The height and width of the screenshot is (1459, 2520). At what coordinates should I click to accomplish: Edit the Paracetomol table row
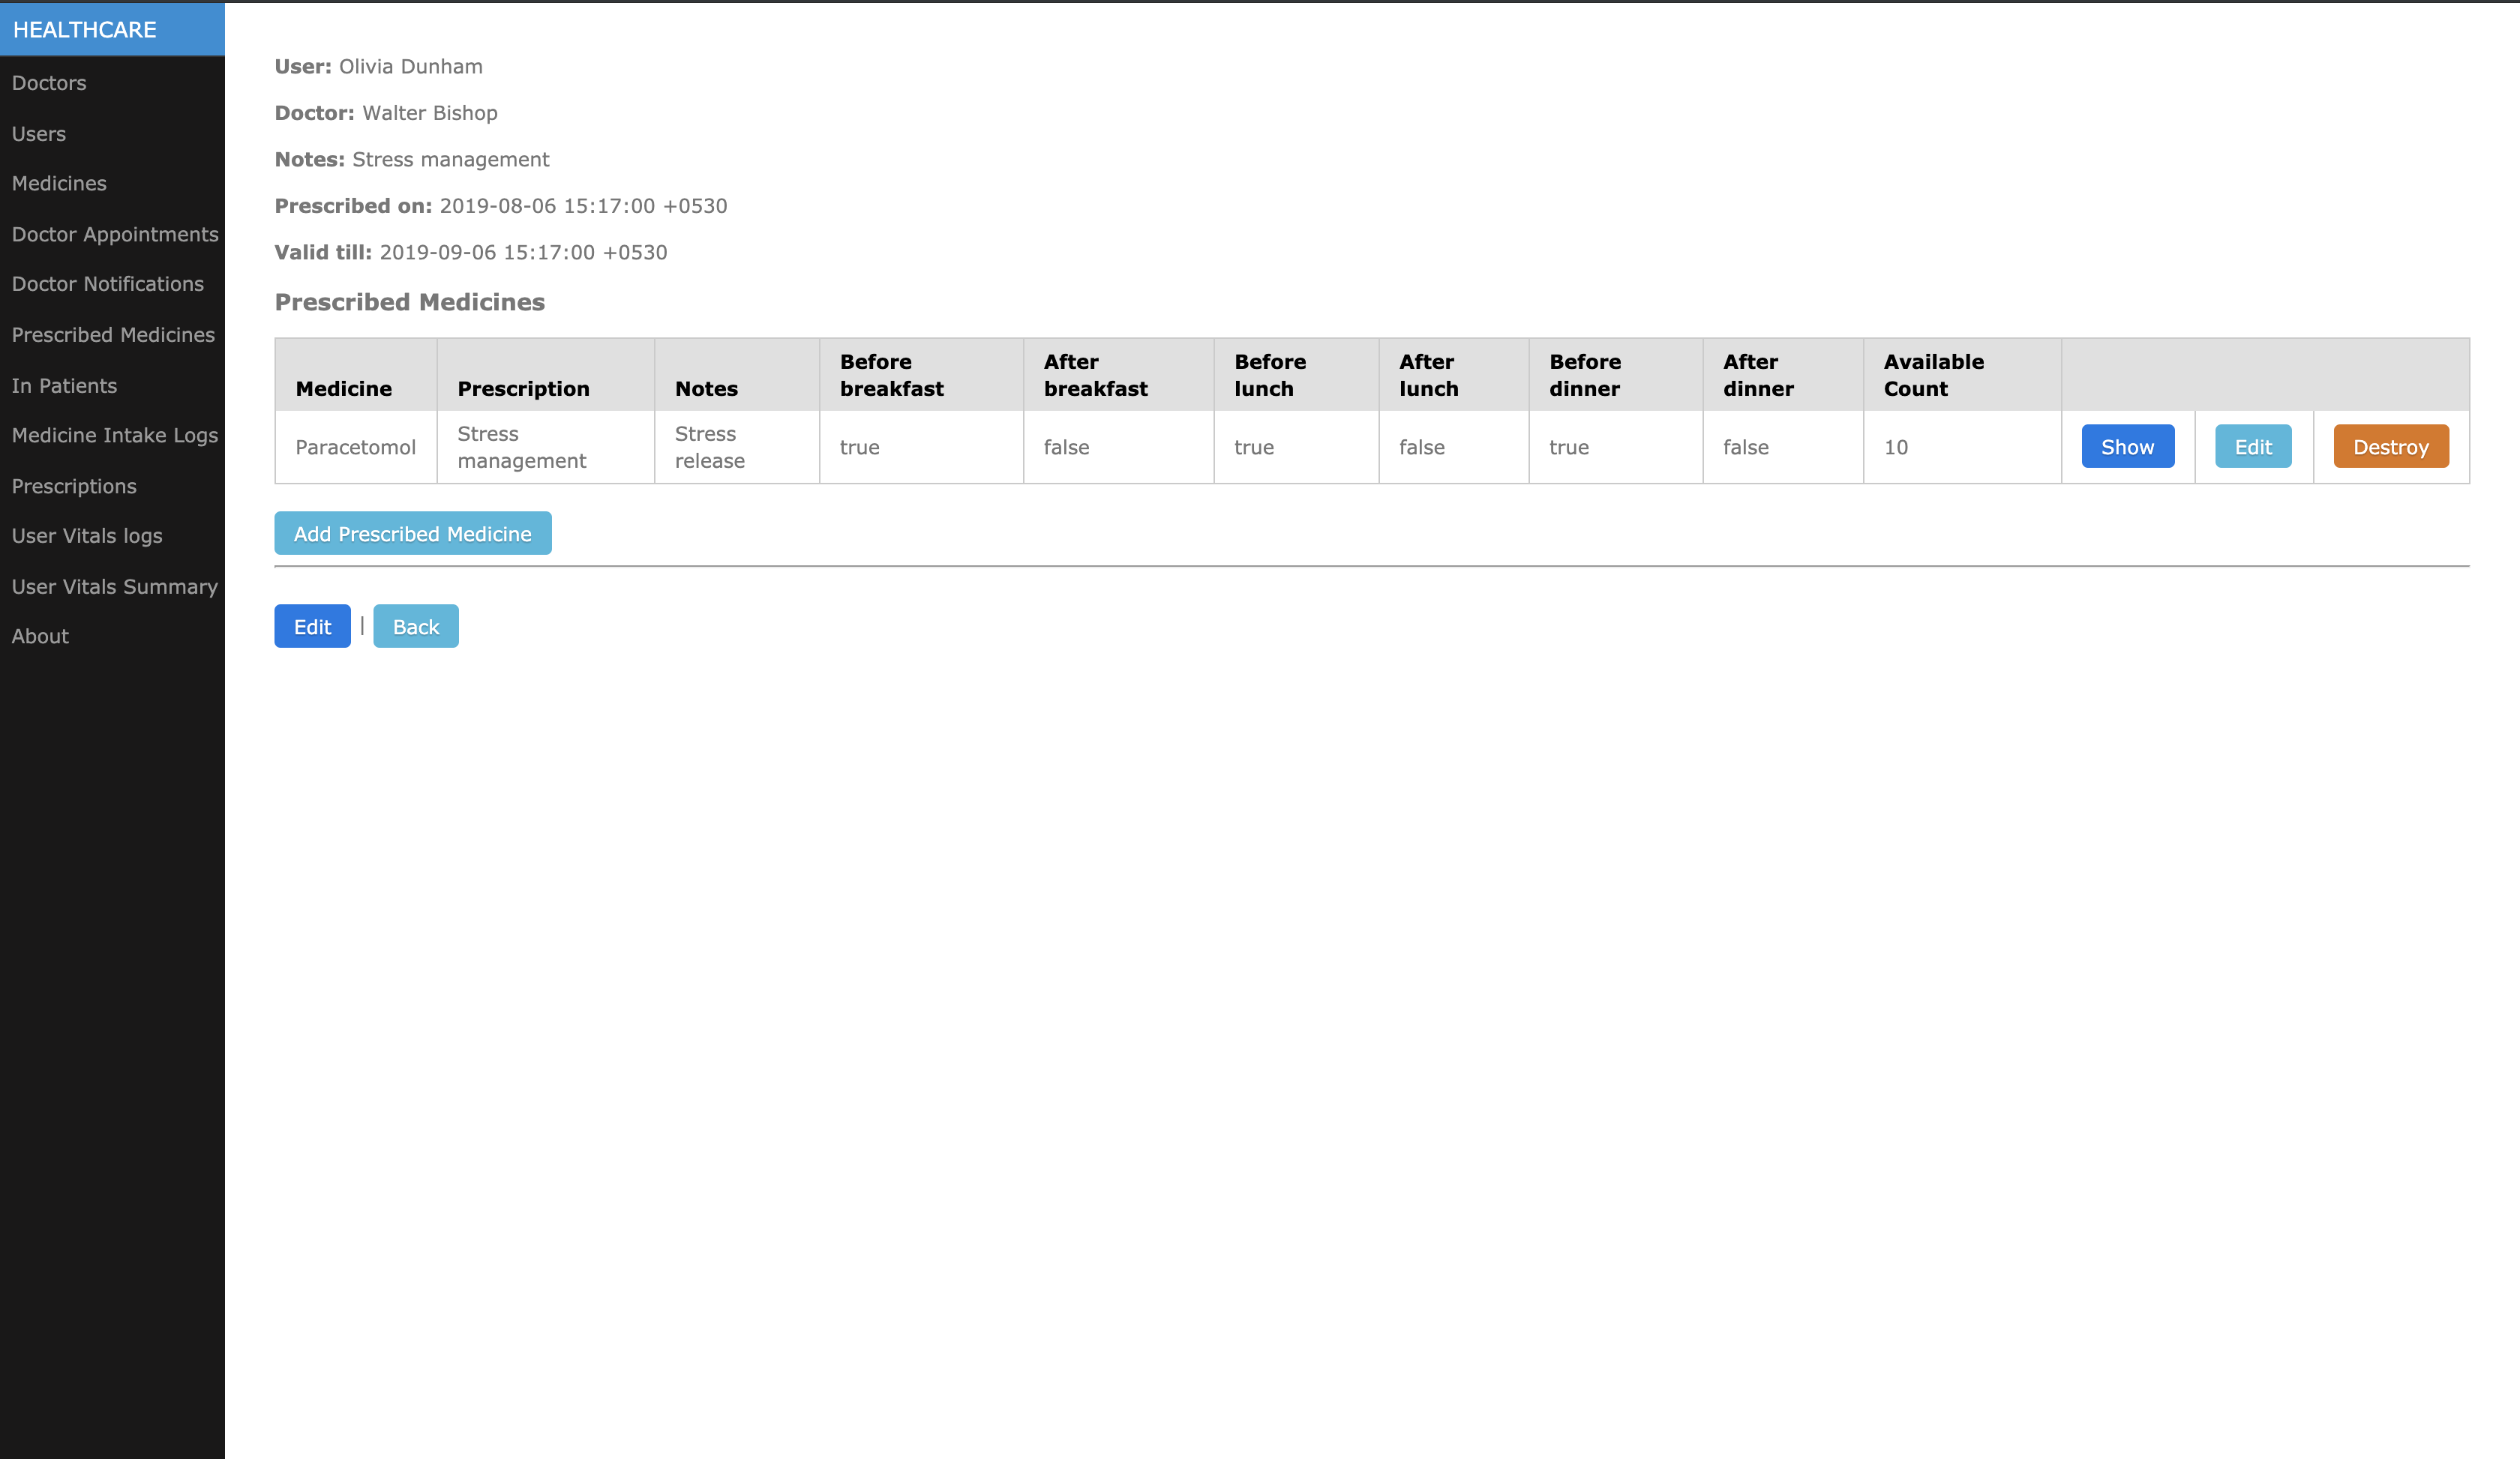[2252, 447]
